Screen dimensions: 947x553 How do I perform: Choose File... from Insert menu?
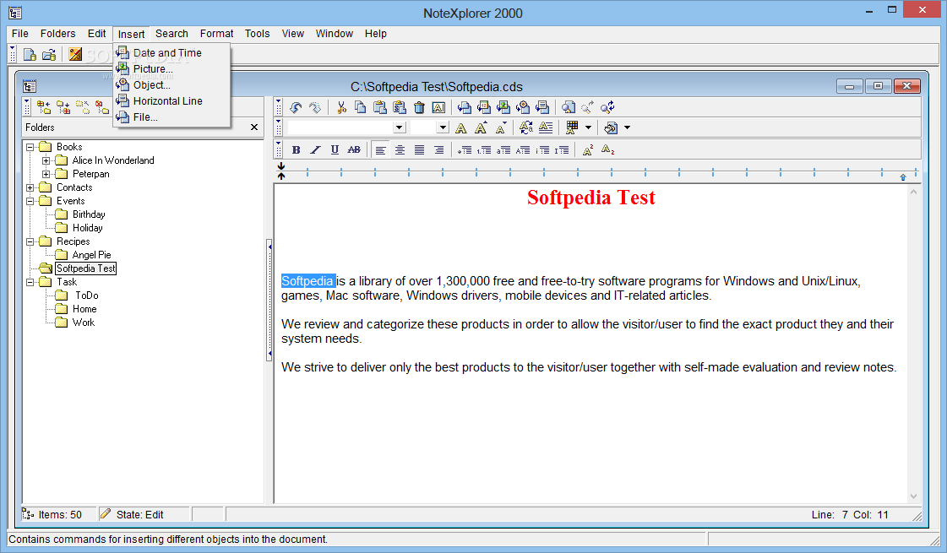point(171,117)
